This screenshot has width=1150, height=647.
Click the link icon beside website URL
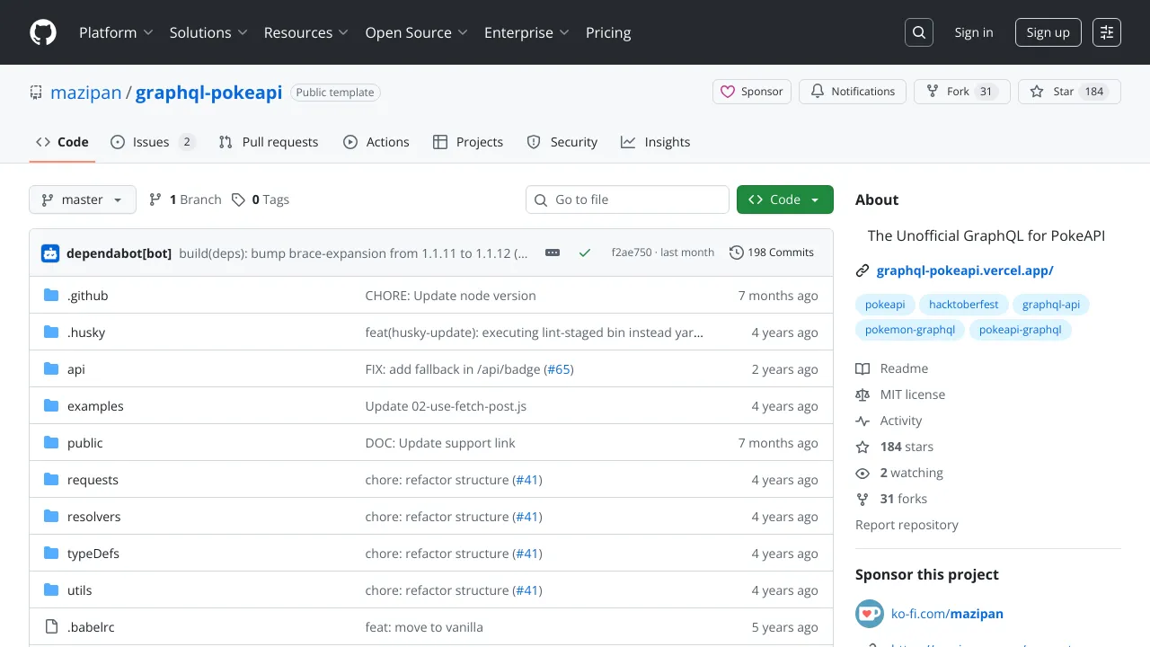pos(862,270)
